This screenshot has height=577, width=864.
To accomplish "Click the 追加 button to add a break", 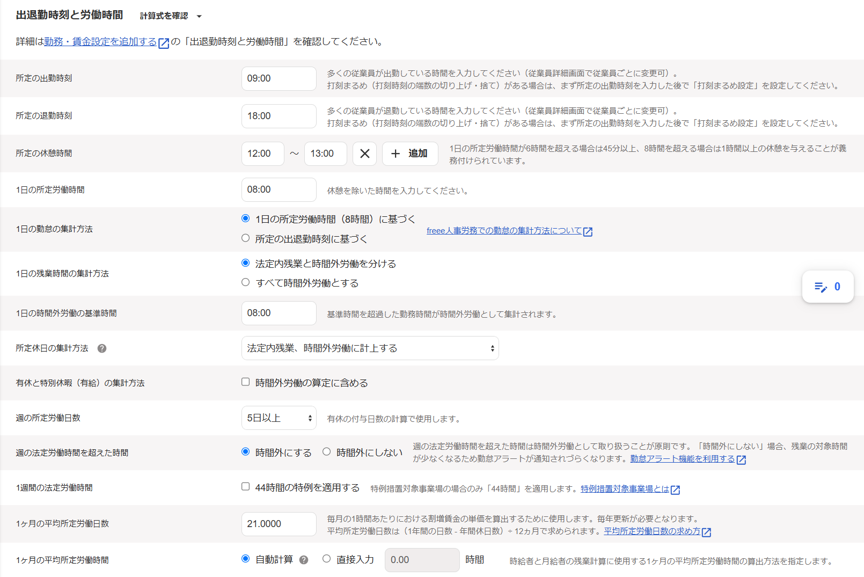I will (410, 154).
